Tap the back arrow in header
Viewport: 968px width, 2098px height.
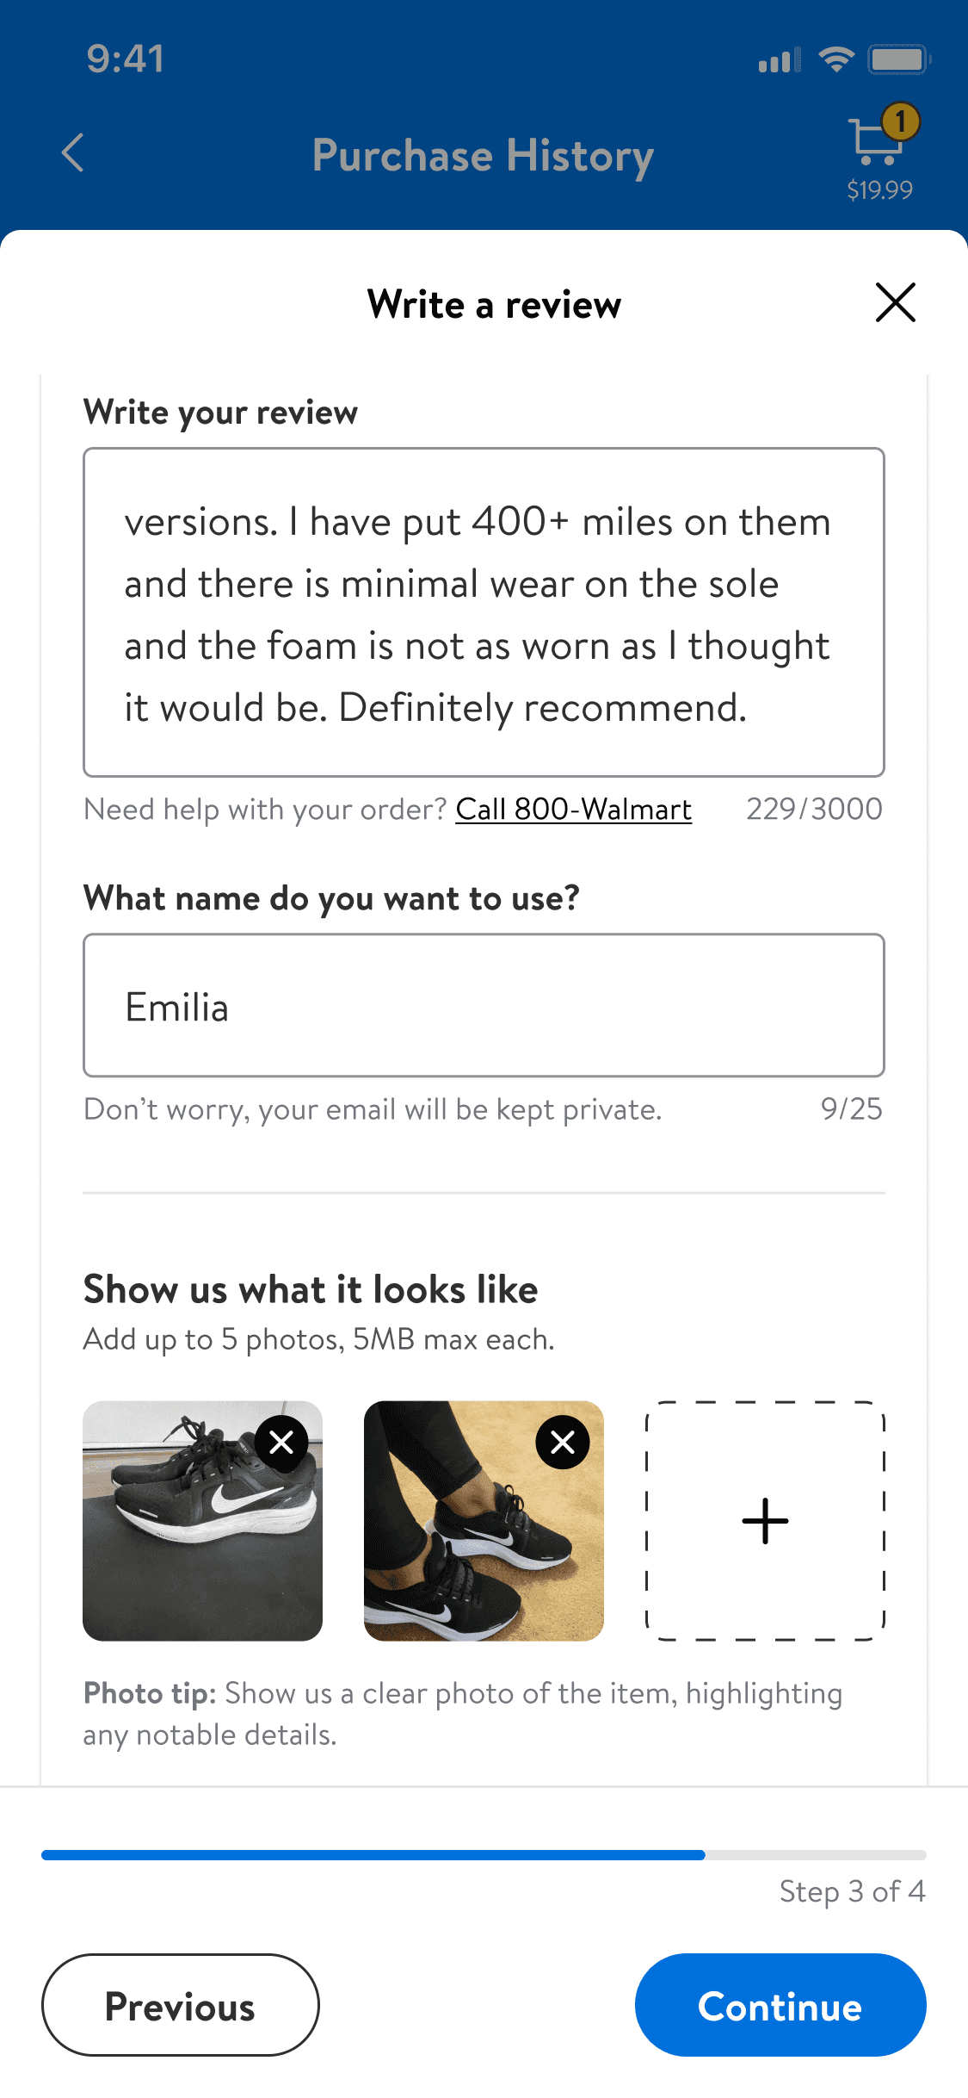[x=73, y=153]
